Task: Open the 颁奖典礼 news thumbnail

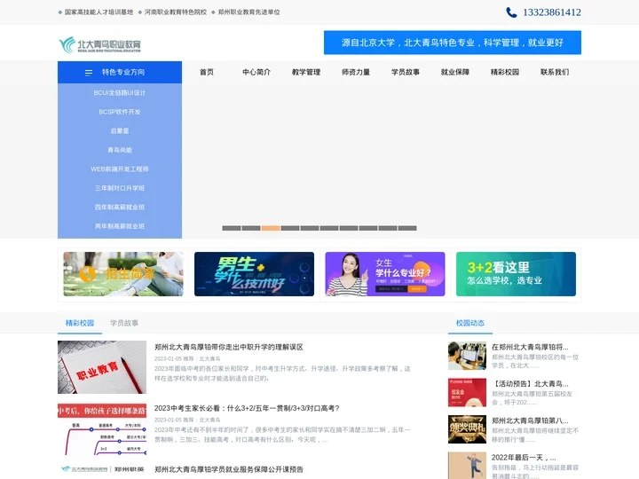Action: click(x=467, y=429)
